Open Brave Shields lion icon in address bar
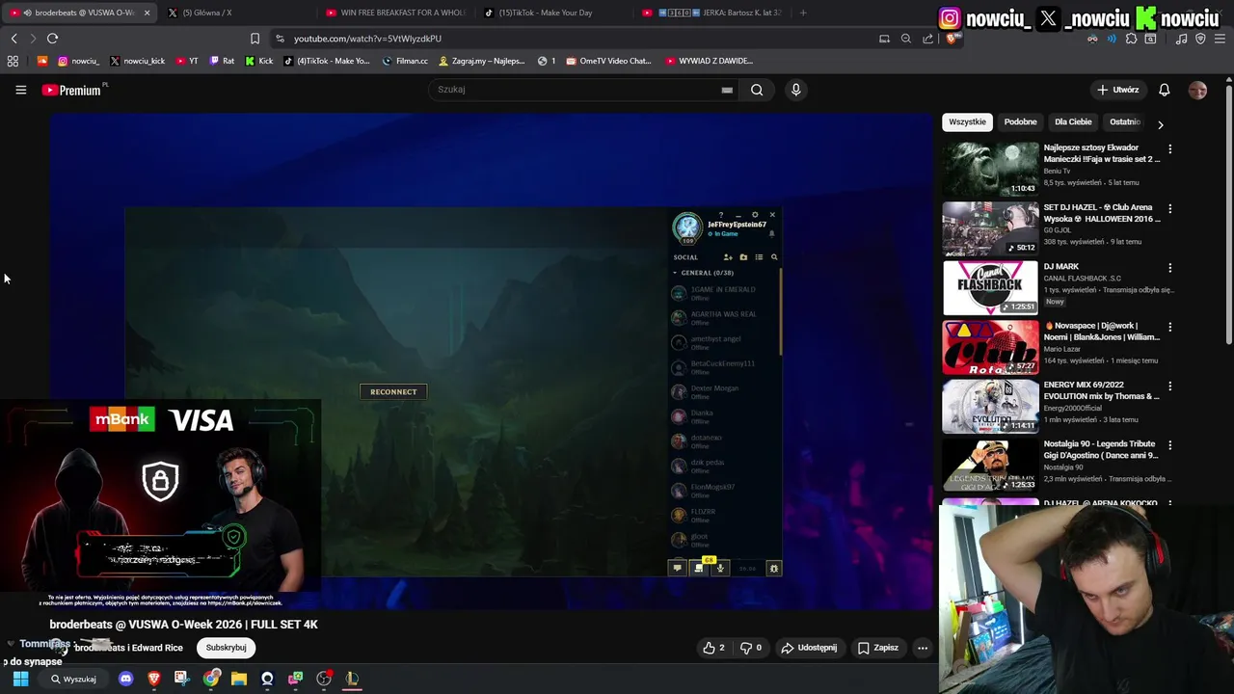The image size is (1234, 694). tap(952, 39)
